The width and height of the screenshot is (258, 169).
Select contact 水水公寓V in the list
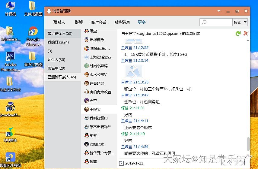click(98, 75)
